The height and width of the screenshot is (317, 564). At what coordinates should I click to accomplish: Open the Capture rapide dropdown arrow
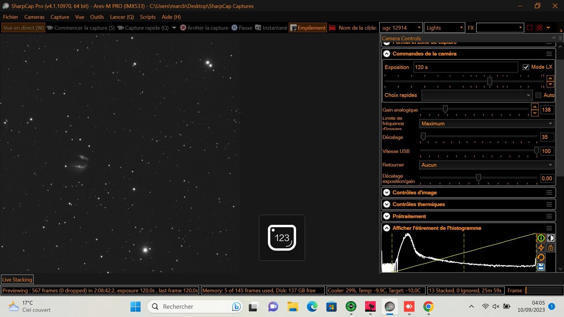(x=174, y=28)
